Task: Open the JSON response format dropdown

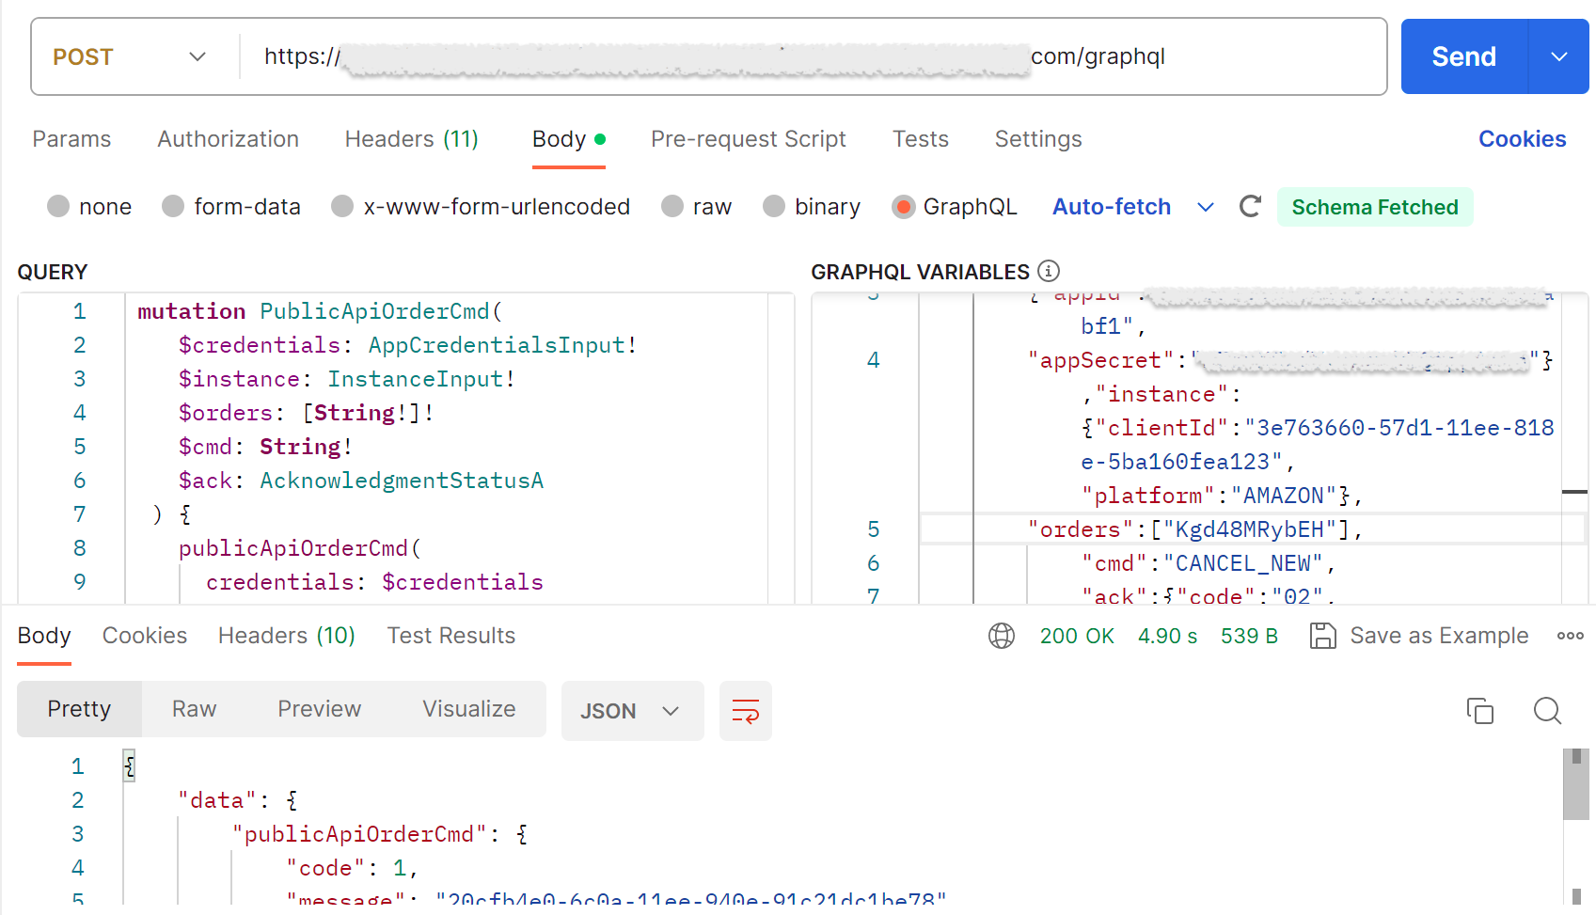Action: tap(631, 711)
